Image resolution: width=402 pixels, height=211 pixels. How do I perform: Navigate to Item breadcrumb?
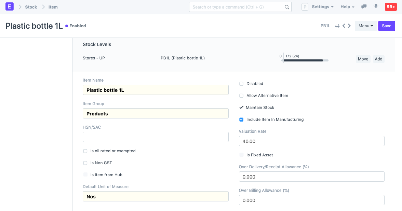pyautogui.click(x=53, y=7)
